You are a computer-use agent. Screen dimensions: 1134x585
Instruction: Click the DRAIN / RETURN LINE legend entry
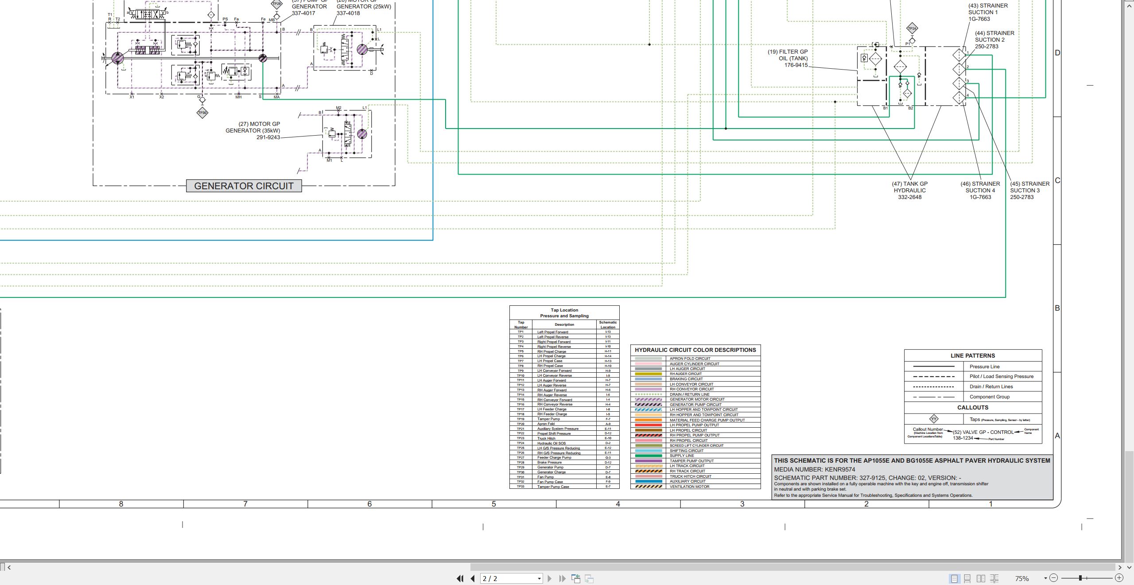[x=695, y=394]
